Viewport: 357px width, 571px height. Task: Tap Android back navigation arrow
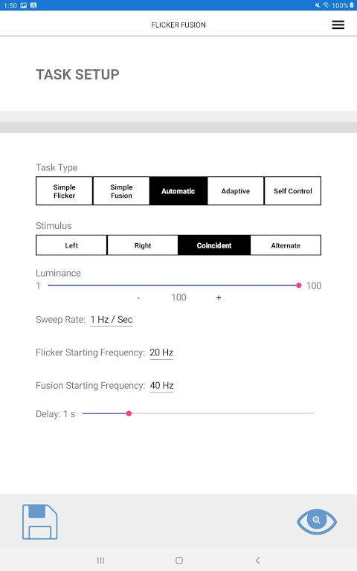pyautogui.click(x=257, y=560)
